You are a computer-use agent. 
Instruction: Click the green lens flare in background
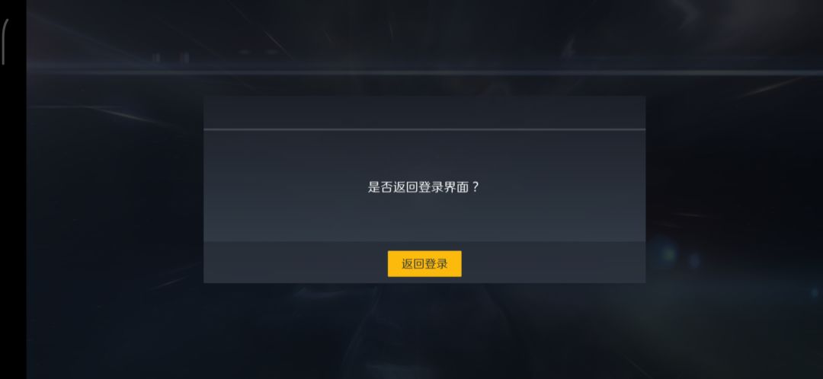click(668, 255)
